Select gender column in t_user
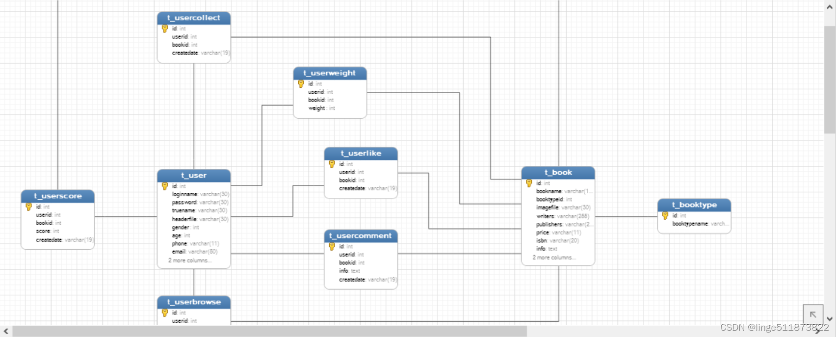 [x=185, y=228]
